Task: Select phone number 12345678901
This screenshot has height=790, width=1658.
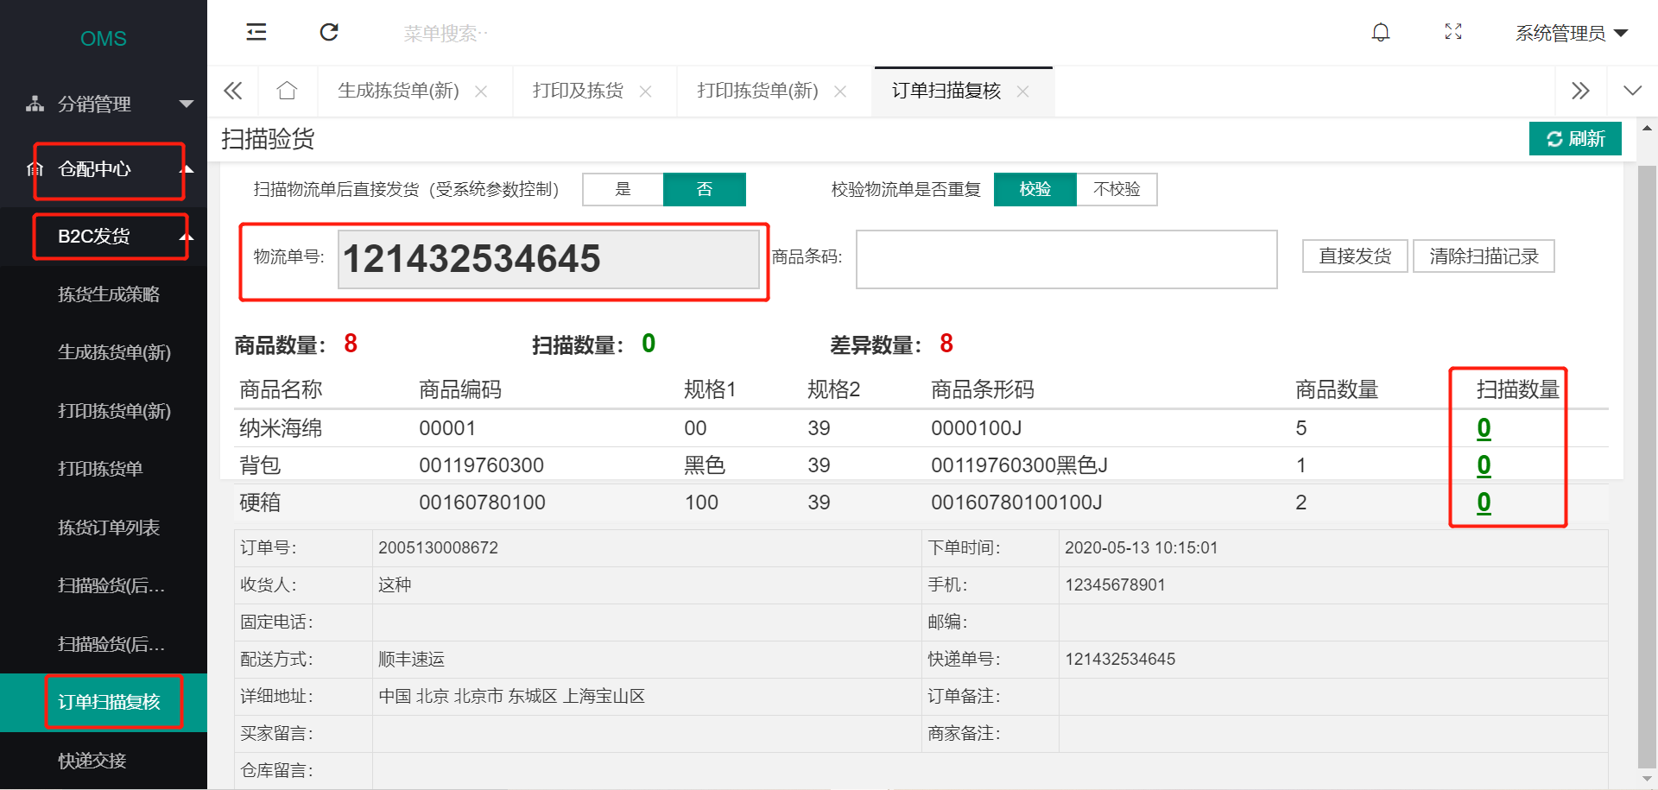Action: pos(1115,585)
